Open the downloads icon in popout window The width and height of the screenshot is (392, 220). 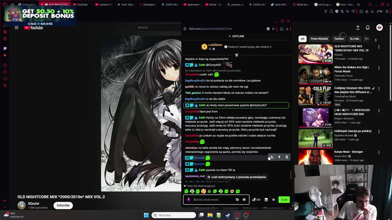point(287,29)
